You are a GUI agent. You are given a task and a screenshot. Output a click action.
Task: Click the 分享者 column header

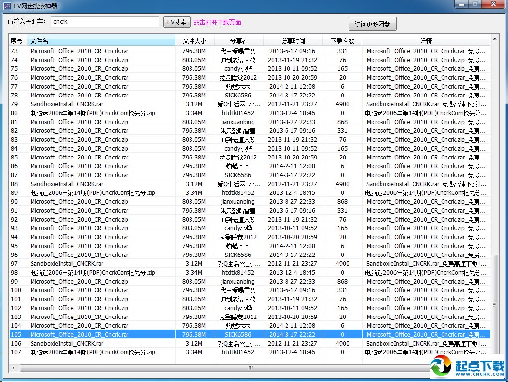(239, 41)
